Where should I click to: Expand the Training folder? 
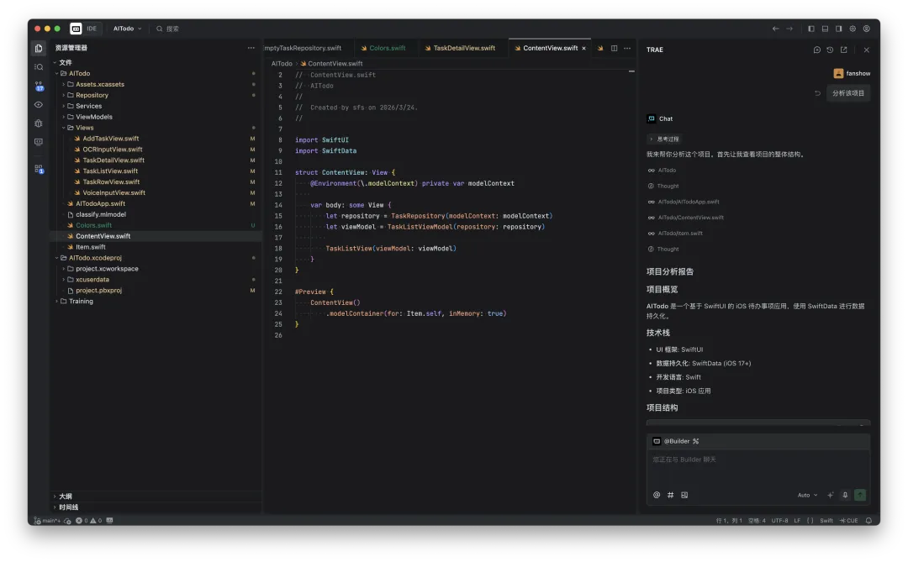81,302
